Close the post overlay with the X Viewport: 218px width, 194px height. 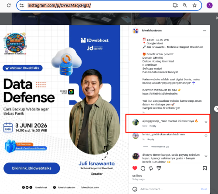click(x=217, y=18)
